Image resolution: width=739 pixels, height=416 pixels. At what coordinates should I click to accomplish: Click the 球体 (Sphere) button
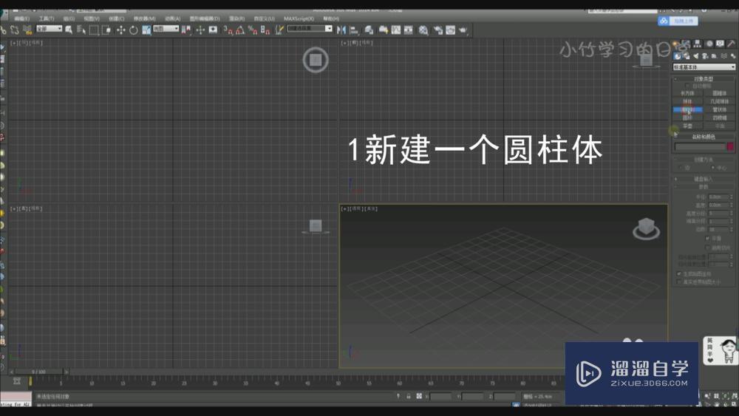point(687,101)
